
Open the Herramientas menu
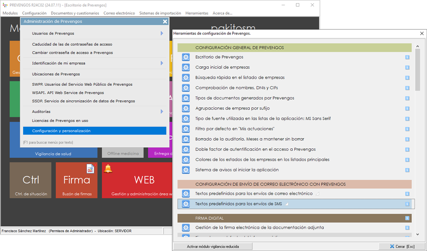(197, 13)
